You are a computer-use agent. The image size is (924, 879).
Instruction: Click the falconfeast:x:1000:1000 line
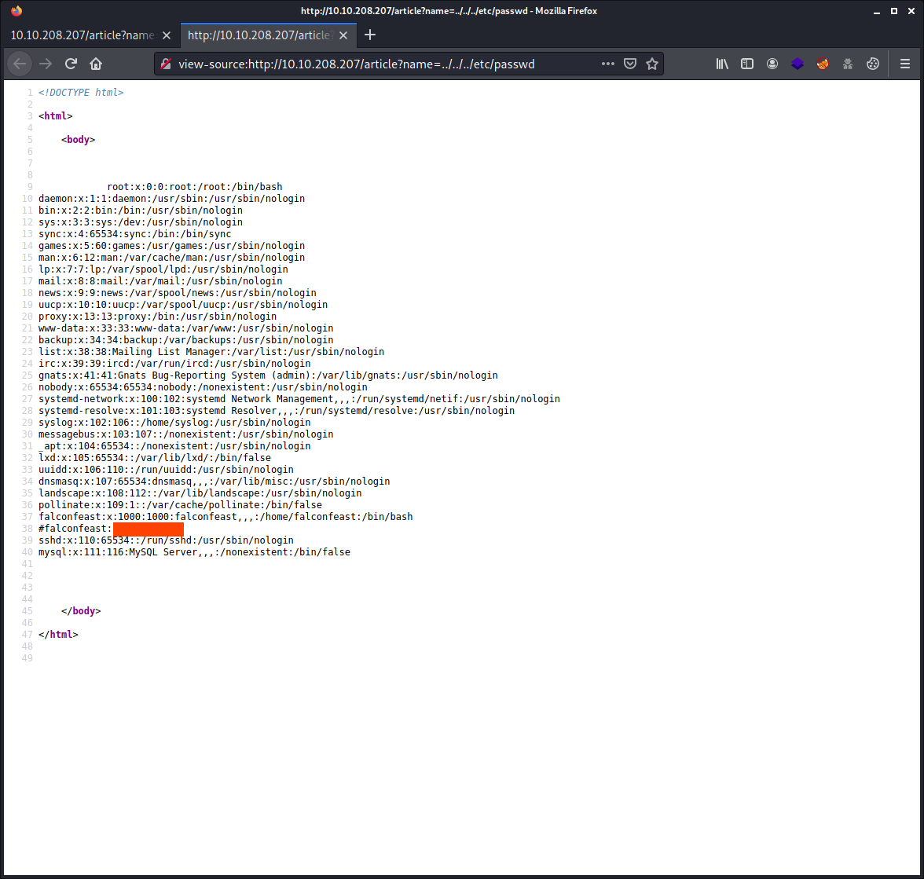click(225, 517)
